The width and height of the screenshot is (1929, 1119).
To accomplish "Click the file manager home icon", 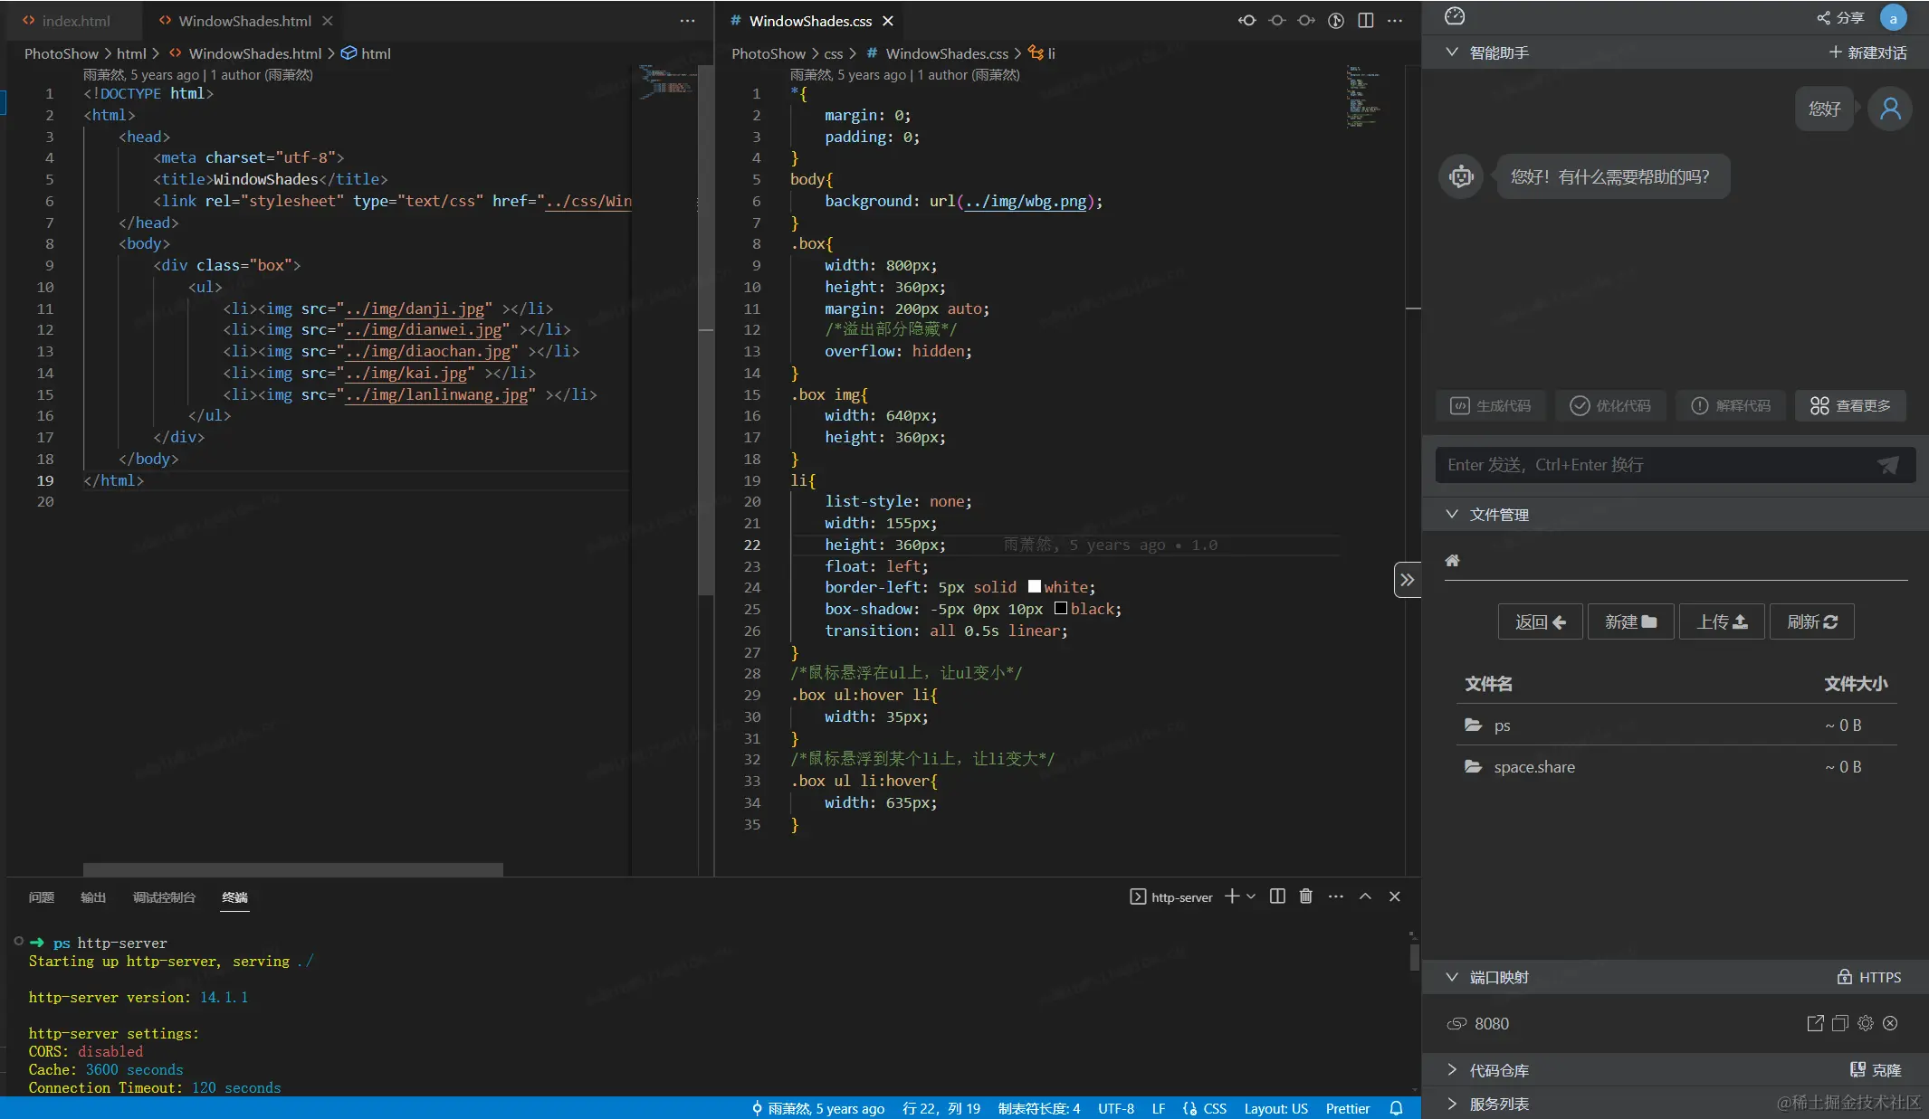I will pyautogui.click(x=1452, y=560).
